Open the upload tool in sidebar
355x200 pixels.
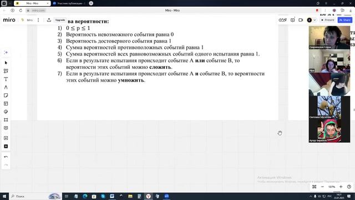(6, 138)
